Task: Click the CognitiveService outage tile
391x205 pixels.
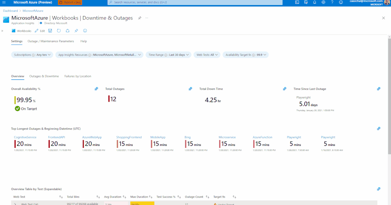Action: (25, 144)
